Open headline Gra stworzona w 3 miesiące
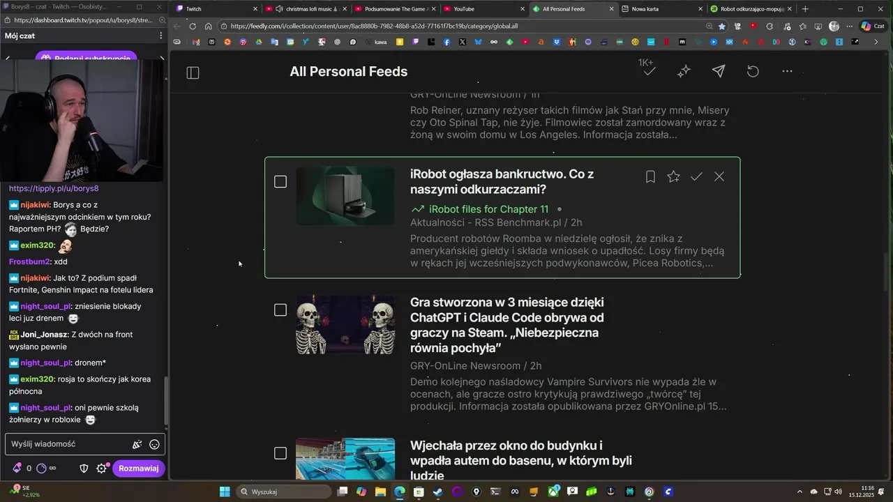893x502 pixels. (x=507, y=325)
